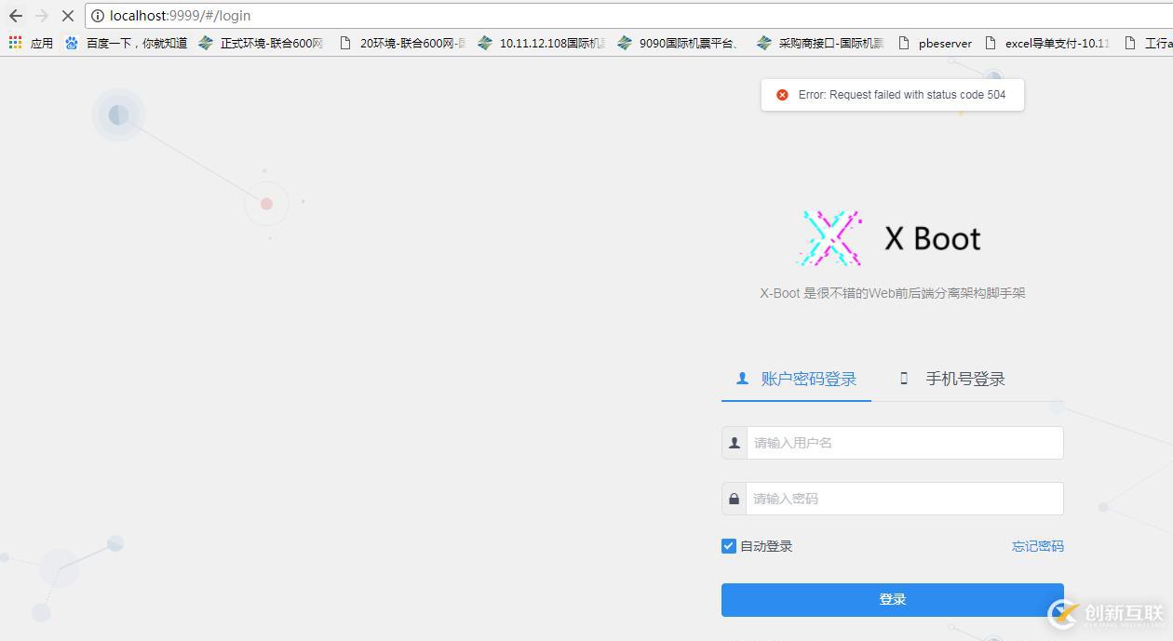Click the user icon beside the username field
The width and height of the screenshot is (1173, 641).
pos(734,442)
